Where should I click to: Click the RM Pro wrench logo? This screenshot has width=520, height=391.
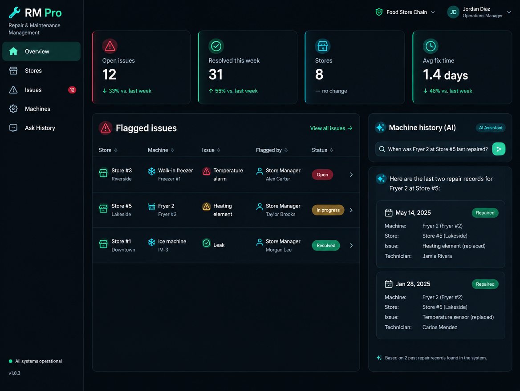14,12
